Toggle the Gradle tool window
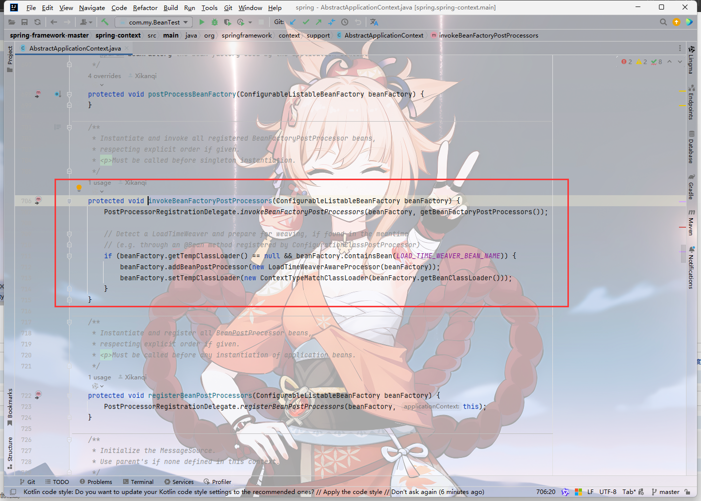 coord(691,187)
